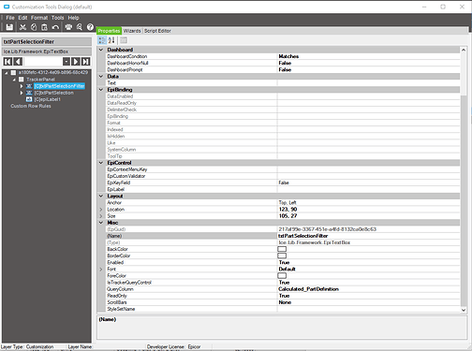Select the Categorized view icon in properties
The height and width of the screenshot is (351, 472).
(x=102, y=40)
